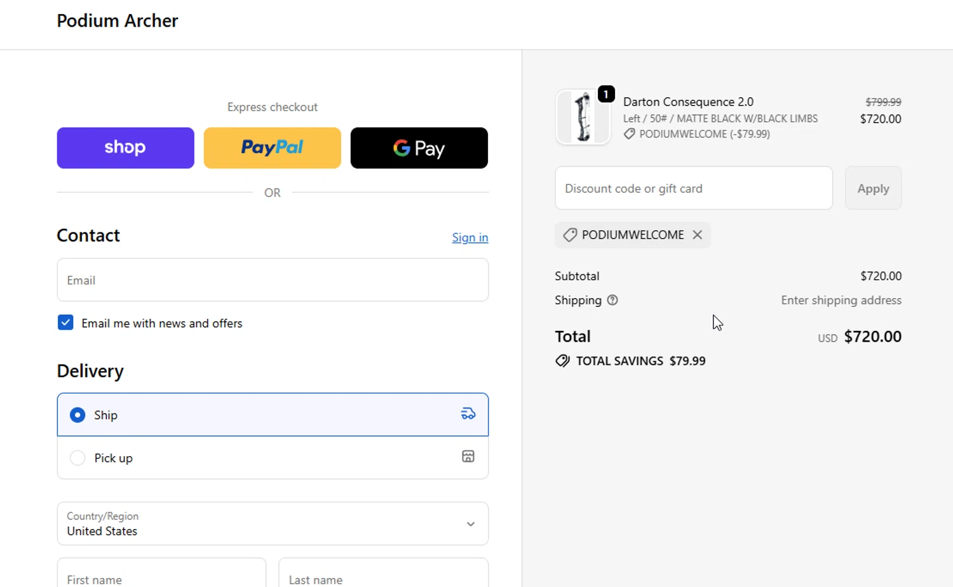Select the Ship delivery option
Image resolution: width=953 pixels, height=587 pixels.
(x=78, y=415)
